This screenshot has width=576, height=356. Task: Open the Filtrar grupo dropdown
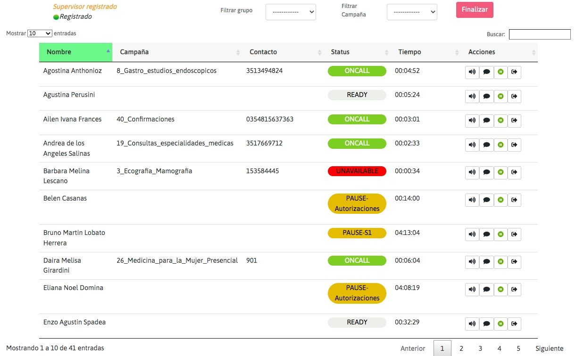(291, 12)
